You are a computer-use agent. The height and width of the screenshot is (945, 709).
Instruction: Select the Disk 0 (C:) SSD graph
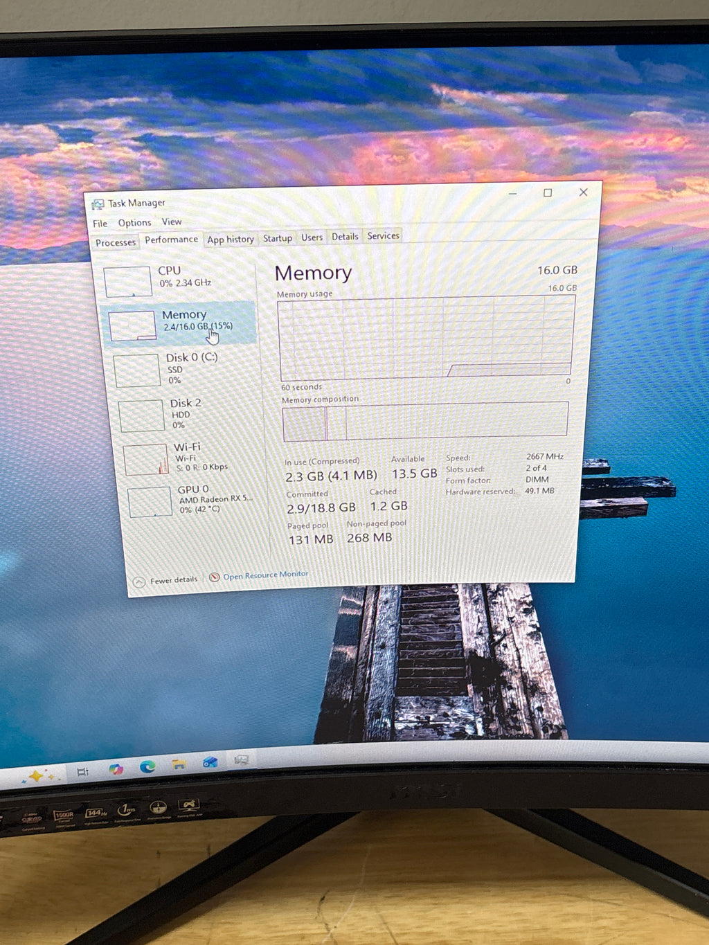136,370
